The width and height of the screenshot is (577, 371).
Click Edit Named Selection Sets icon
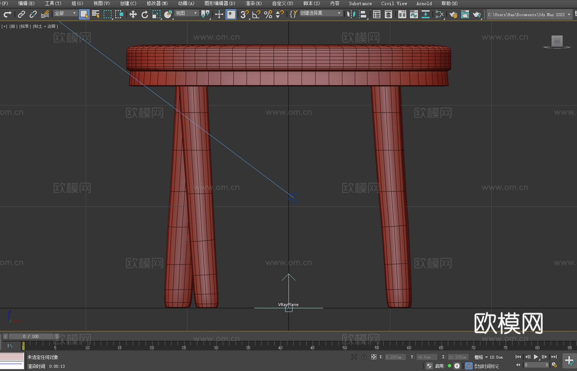(293, 14)
